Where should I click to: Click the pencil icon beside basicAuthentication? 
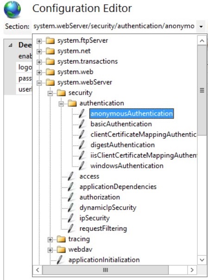point(82,124)
